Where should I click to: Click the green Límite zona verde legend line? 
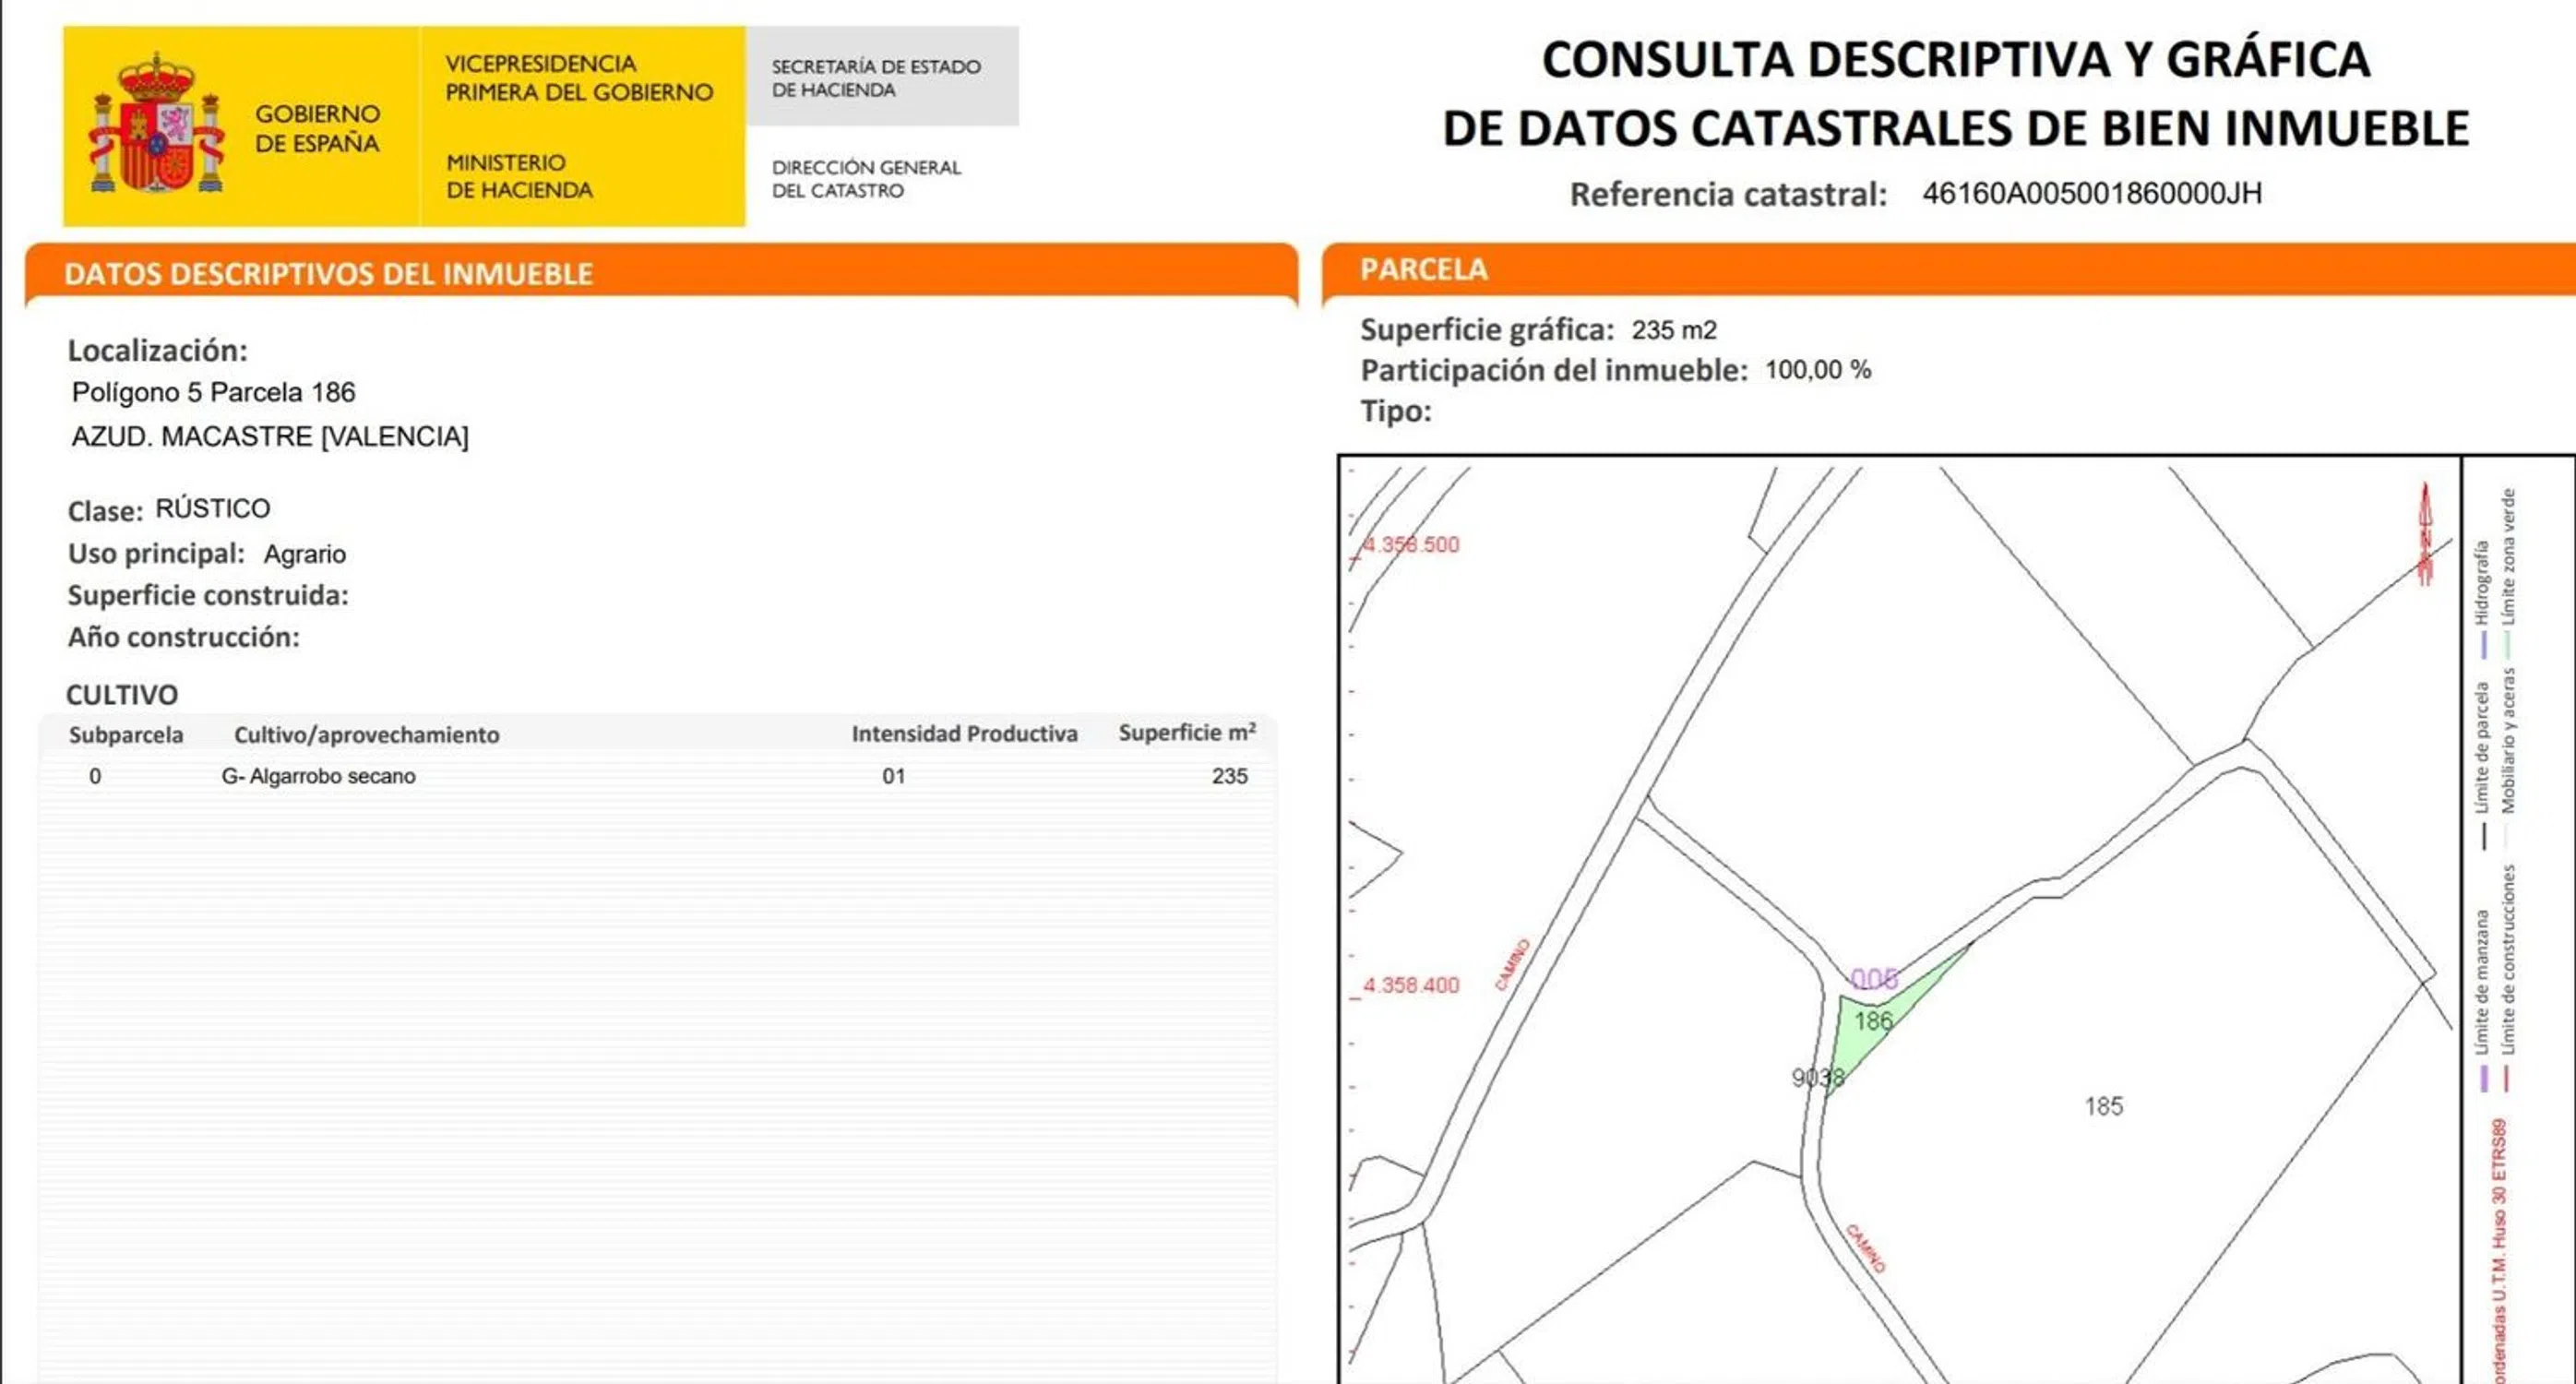point(2507,644)
